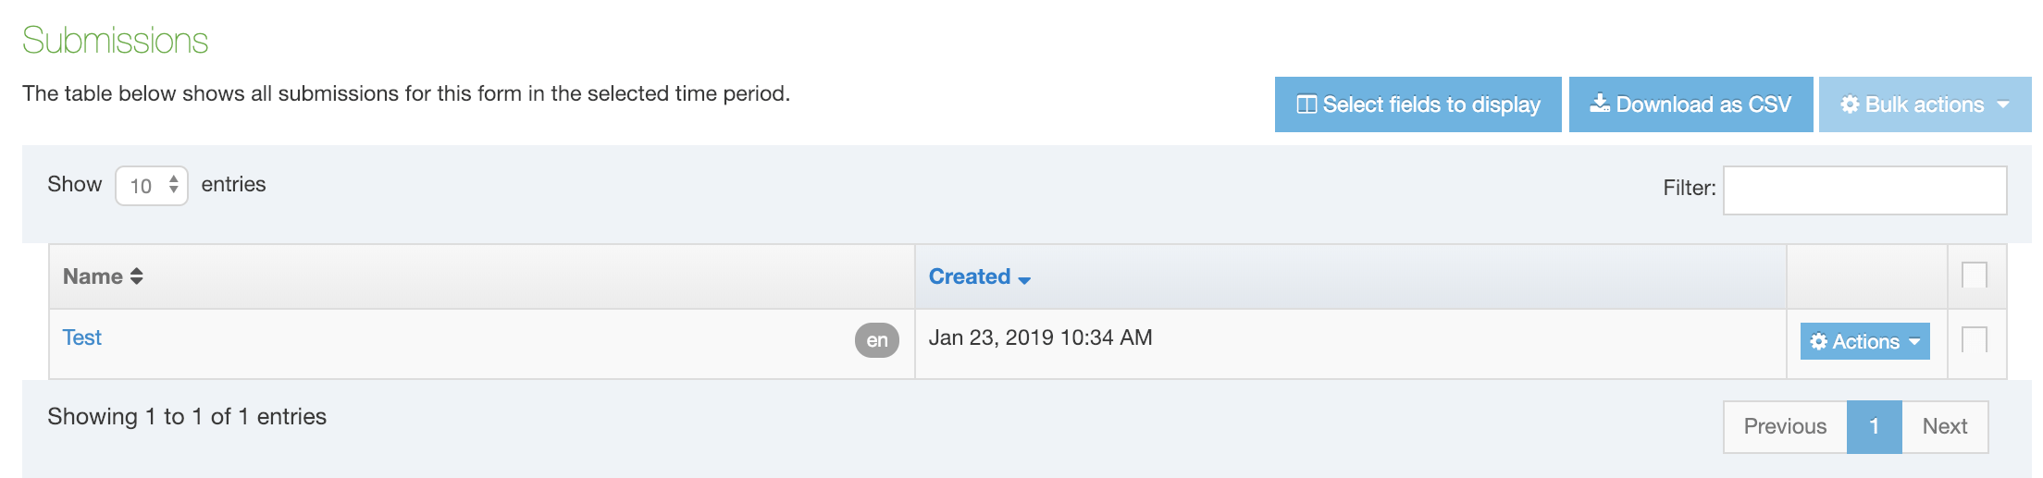
Task: Check the checkbox for the Test submission
Action: pyautogui.click(x=1975, y=340)
